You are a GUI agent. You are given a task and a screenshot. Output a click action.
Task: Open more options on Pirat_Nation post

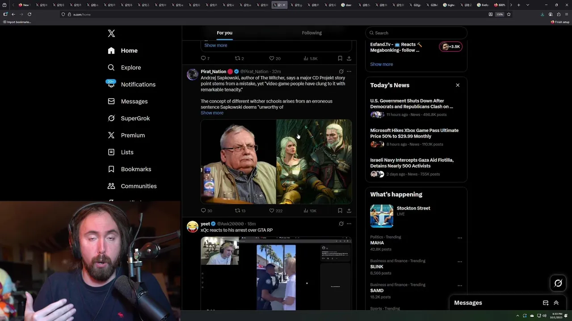[x=349, y=71]
